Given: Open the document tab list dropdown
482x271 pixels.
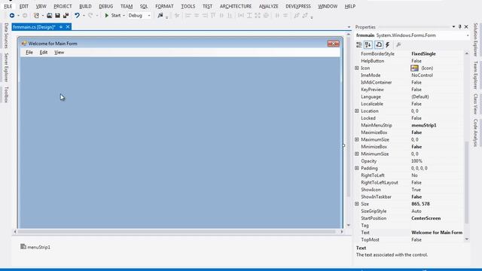Looking at the screenshot, I should [x=349, y=27].
